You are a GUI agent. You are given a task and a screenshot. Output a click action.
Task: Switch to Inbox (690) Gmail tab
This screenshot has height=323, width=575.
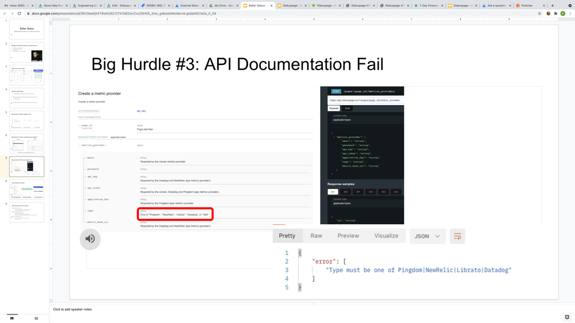pos(18,6)
